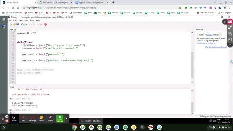Open the Run menu in Thonny
Viewport: 233px width, 131px height.
26,20
